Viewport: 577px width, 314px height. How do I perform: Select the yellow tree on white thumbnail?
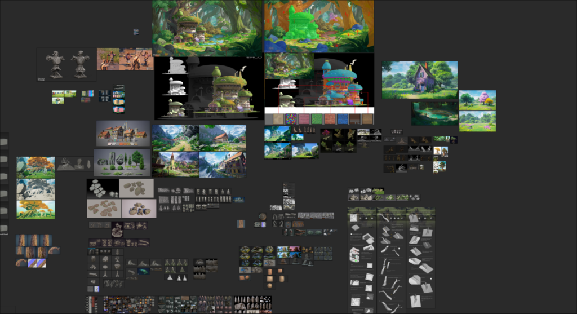point(437,151)
